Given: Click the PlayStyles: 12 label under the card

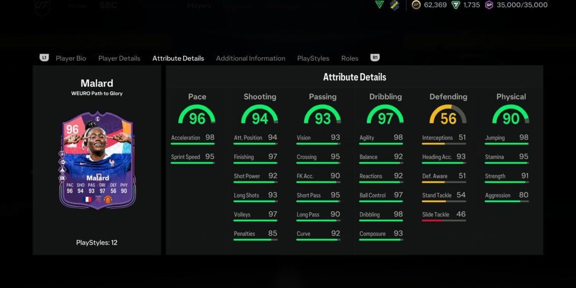Looking at the screenshot, I should [x=97, y=243].
